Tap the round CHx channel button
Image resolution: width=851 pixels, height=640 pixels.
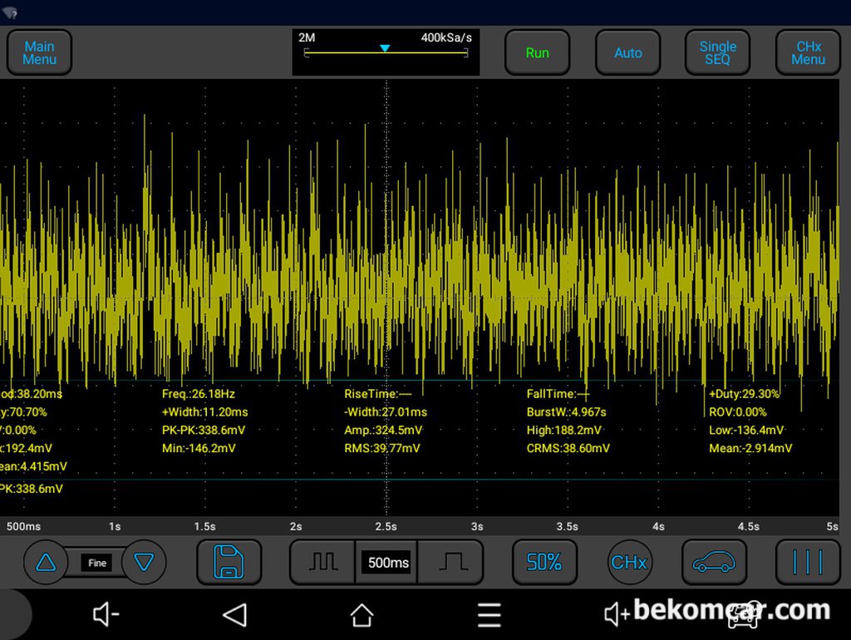click(629, 563)
